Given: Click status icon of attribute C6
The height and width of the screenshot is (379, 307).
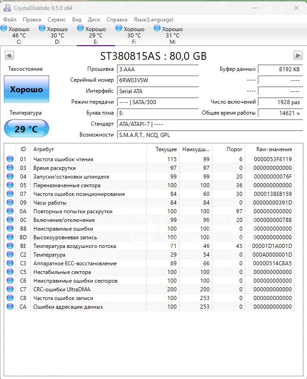Looking at the screenshot, I should pyautogui.click(x=10, y=281).
